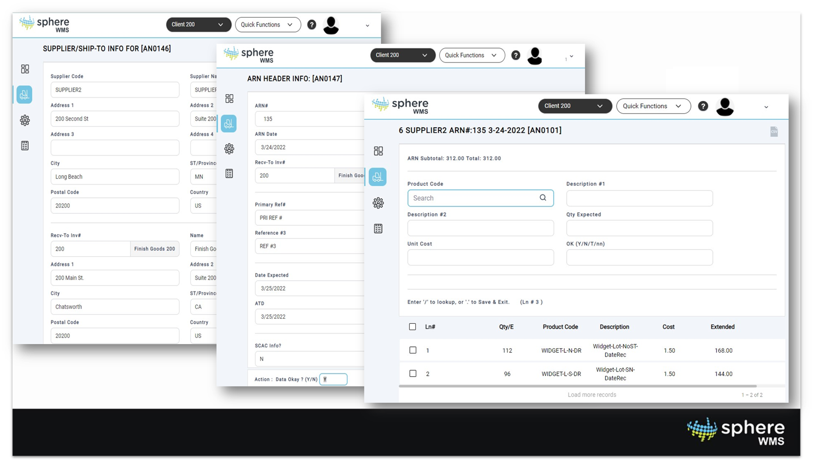Open the user profile avatar icon
Screen dimensions: 814x461
[x=725, y=106]
